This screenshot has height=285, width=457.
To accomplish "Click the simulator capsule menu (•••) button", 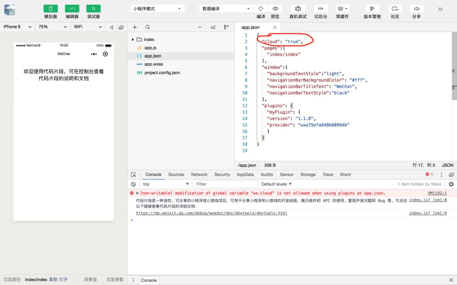I will pyautogui.click(x=94, y=54).
